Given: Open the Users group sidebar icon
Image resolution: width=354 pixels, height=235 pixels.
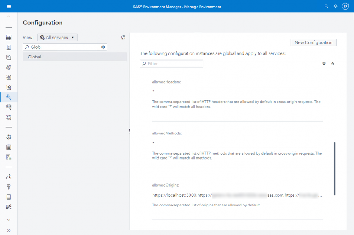Looking at the screenshot, I should 9,67.
